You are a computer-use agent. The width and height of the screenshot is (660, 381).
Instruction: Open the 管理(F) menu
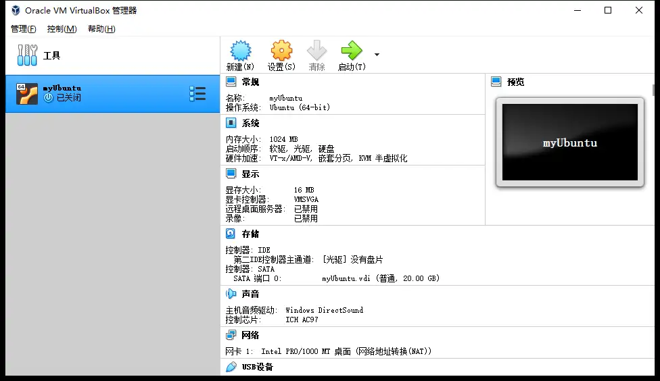coord(24,29)
